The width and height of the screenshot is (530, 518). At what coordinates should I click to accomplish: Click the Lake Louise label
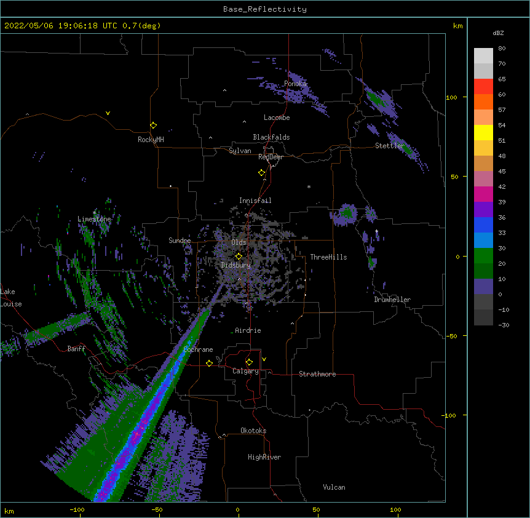(11, 298)
